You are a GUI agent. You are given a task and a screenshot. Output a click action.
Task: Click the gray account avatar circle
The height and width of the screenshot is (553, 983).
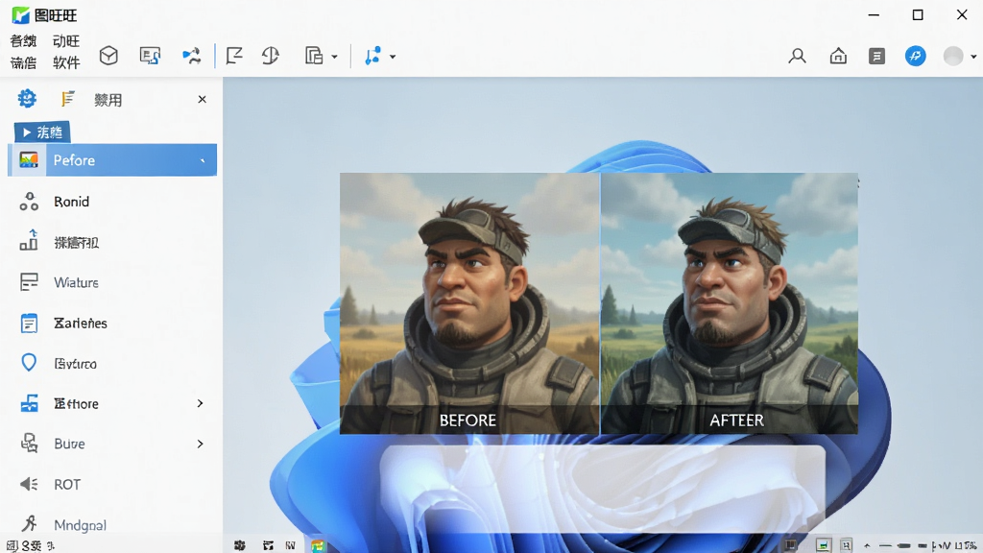(953, 56)
